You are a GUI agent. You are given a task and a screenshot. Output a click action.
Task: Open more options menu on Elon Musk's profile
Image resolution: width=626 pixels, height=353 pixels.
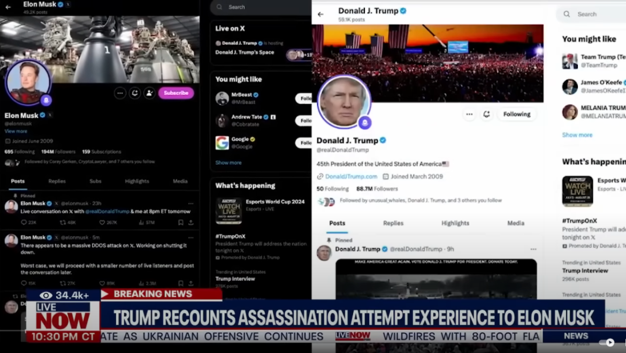(x=120, y=93)
